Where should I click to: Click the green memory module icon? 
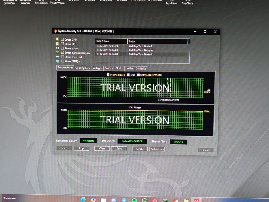point(57,52)
